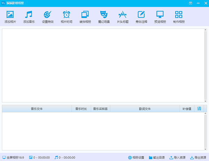209x161 pixels.
Task: Click the 音乐文件 column header
Action: 37,109
